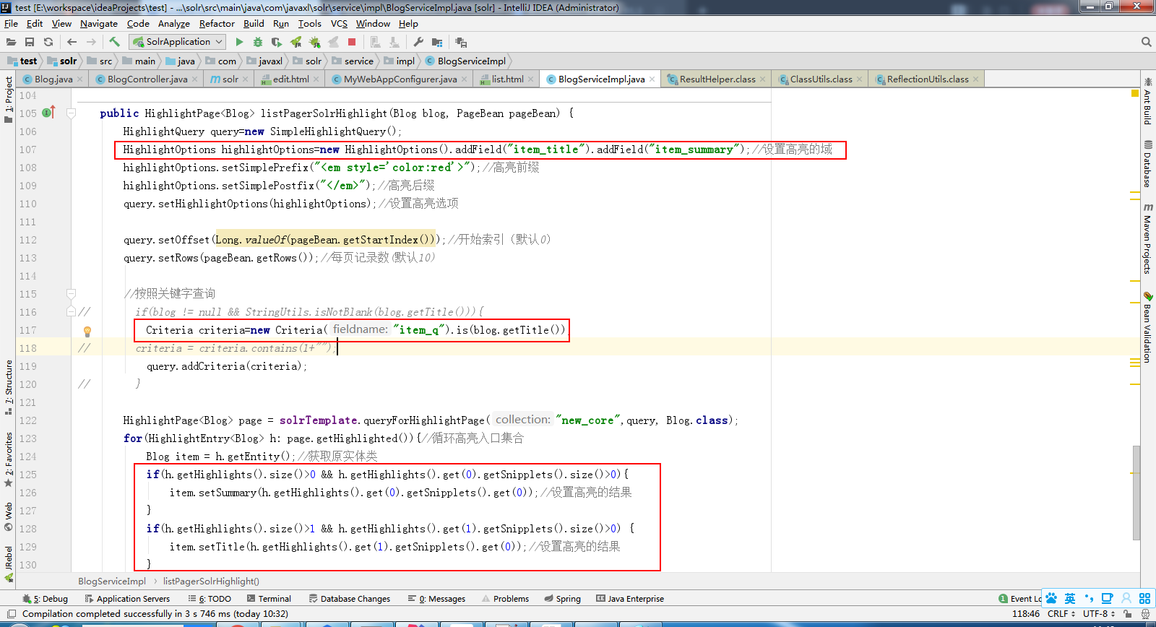Expand the 'impl' breadcrumb in navigation bar

click(x=400, y=61)
